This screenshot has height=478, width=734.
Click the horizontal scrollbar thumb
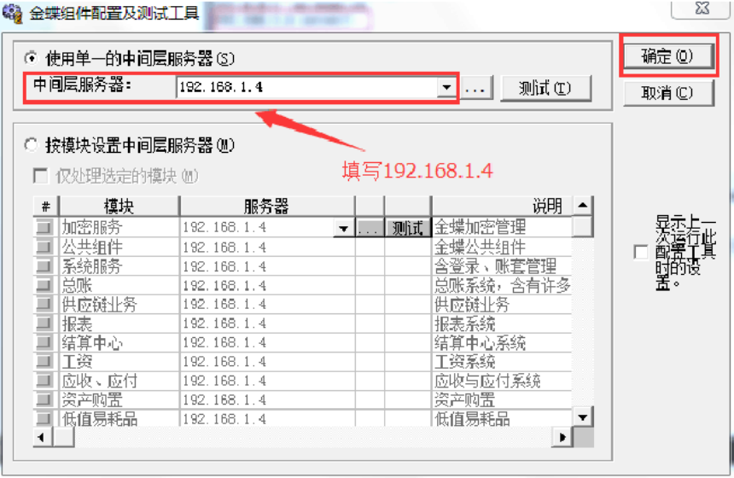[x=64, y=438]
